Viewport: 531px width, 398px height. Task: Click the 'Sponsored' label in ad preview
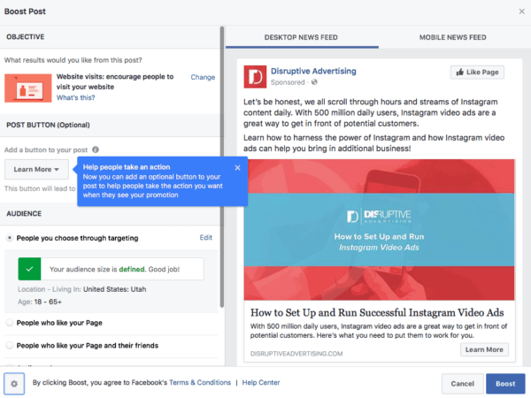288,82
